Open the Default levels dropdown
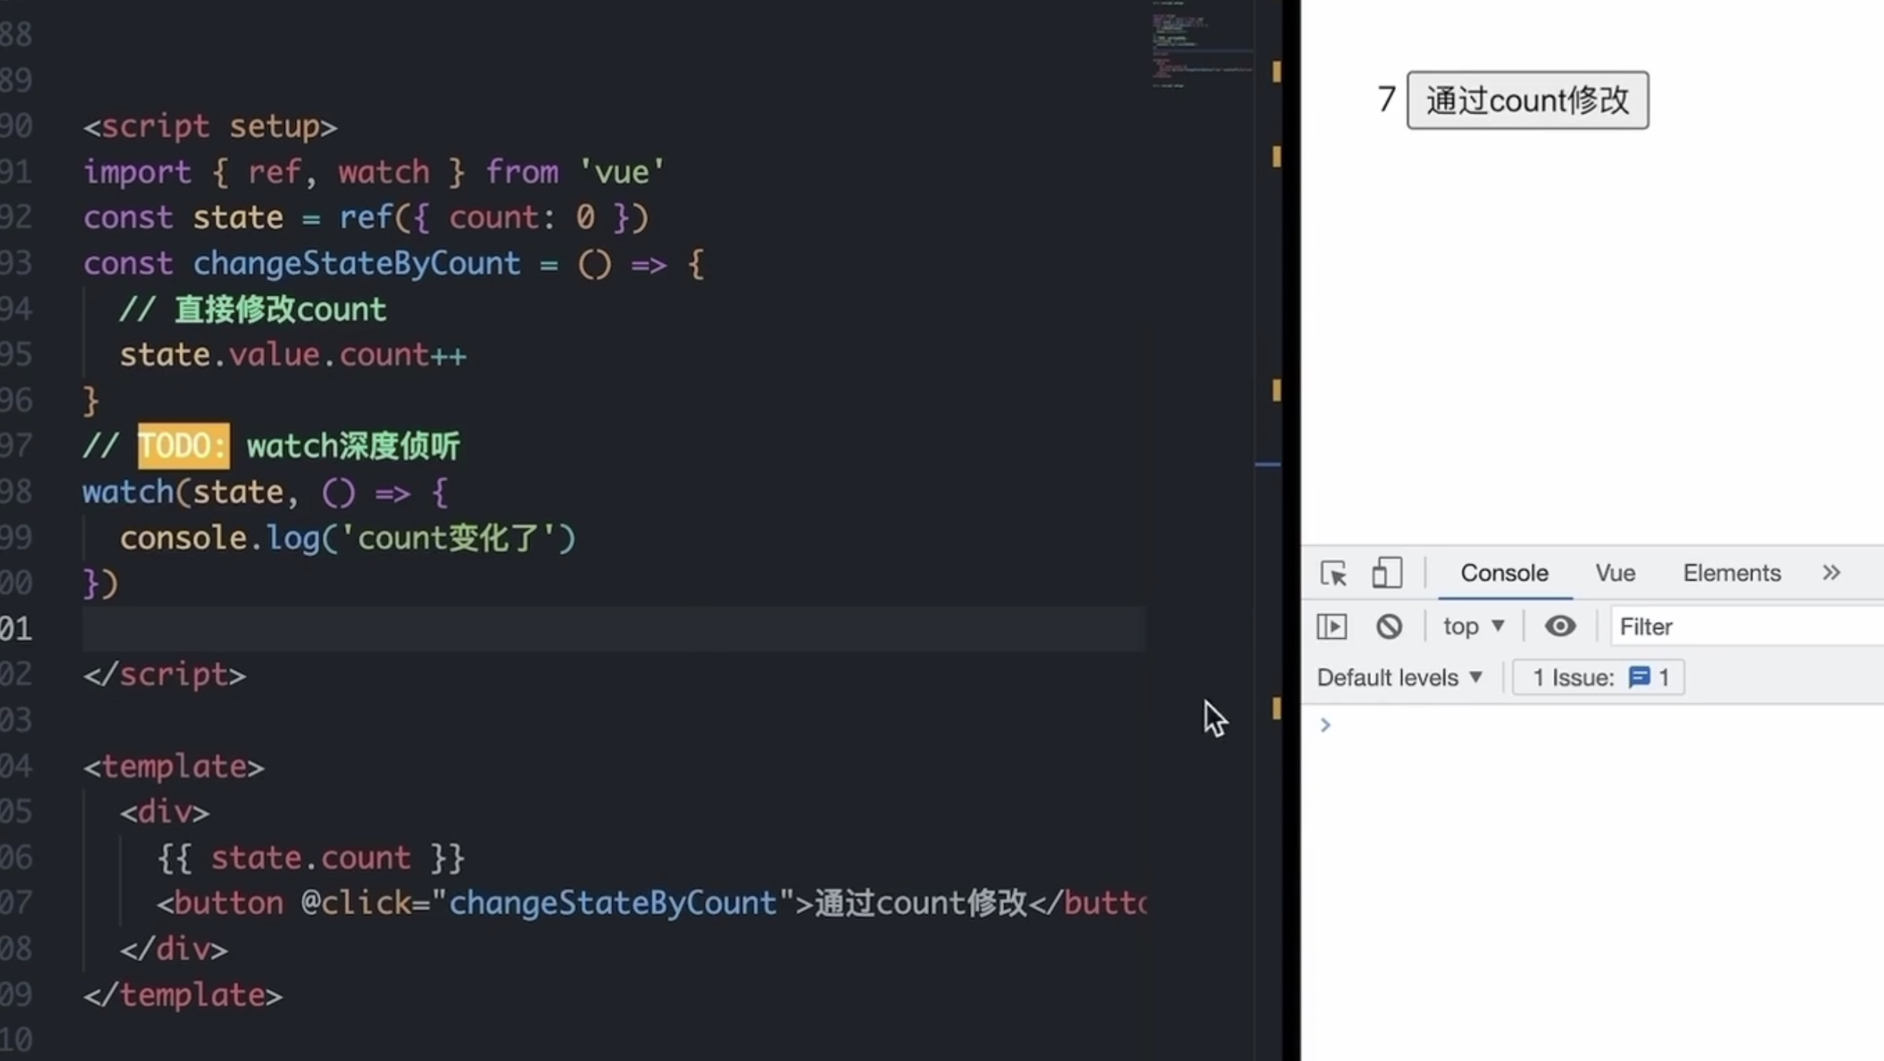This screenshot has width=1884, height=1061. [1399, 678]
